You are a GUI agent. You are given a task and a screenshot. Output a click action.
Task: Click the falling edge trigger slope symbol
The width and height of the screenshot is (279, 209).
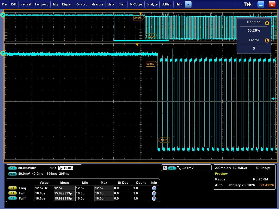click(179, 168)
